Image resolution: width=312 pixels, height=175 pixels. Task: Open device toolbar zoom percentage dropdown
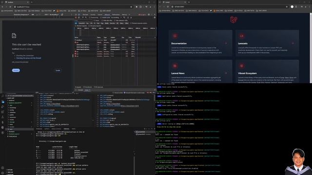[46, 15]
